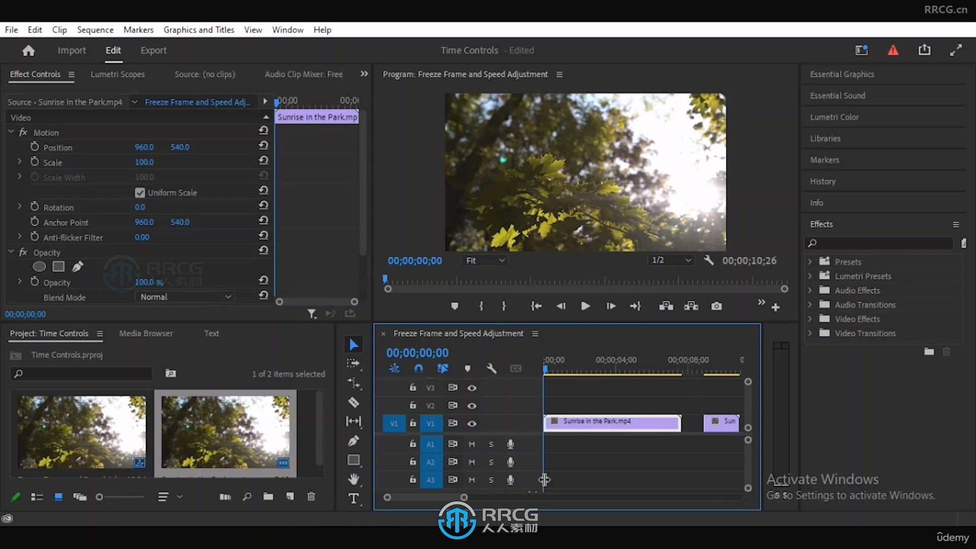Switch to the Import workspace tab

(x=72, y=50)
